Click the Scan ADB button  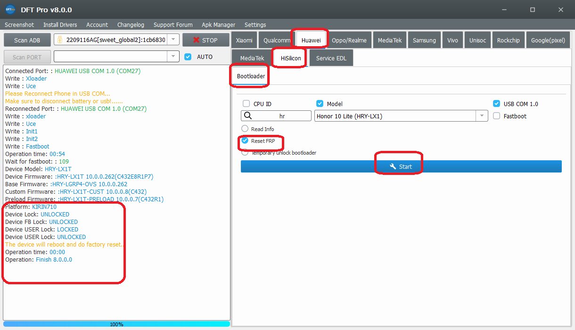[27, 40]
